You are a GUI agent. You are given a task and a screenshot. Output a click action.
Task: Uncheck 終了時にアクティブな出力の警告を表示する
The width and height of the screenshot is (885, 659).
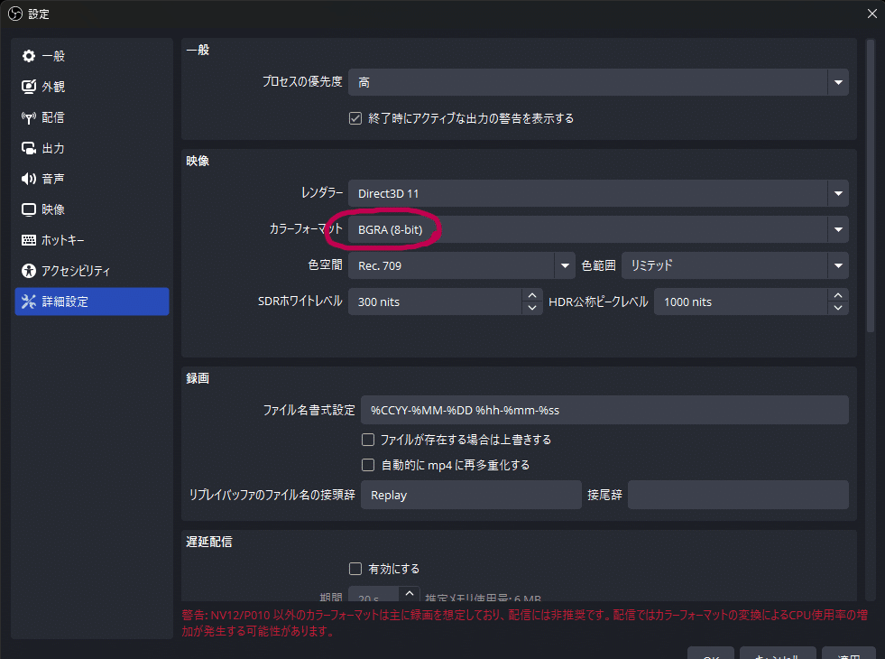tap(355, 117)
